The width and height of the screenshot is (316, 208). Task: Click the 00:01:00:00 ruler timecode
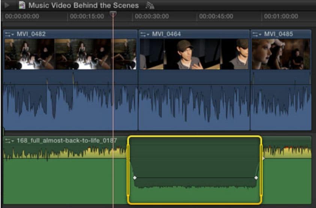coord(281,16)
